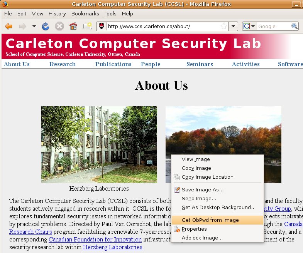Click the Copy Image Location icon

(x=177, y=177)
